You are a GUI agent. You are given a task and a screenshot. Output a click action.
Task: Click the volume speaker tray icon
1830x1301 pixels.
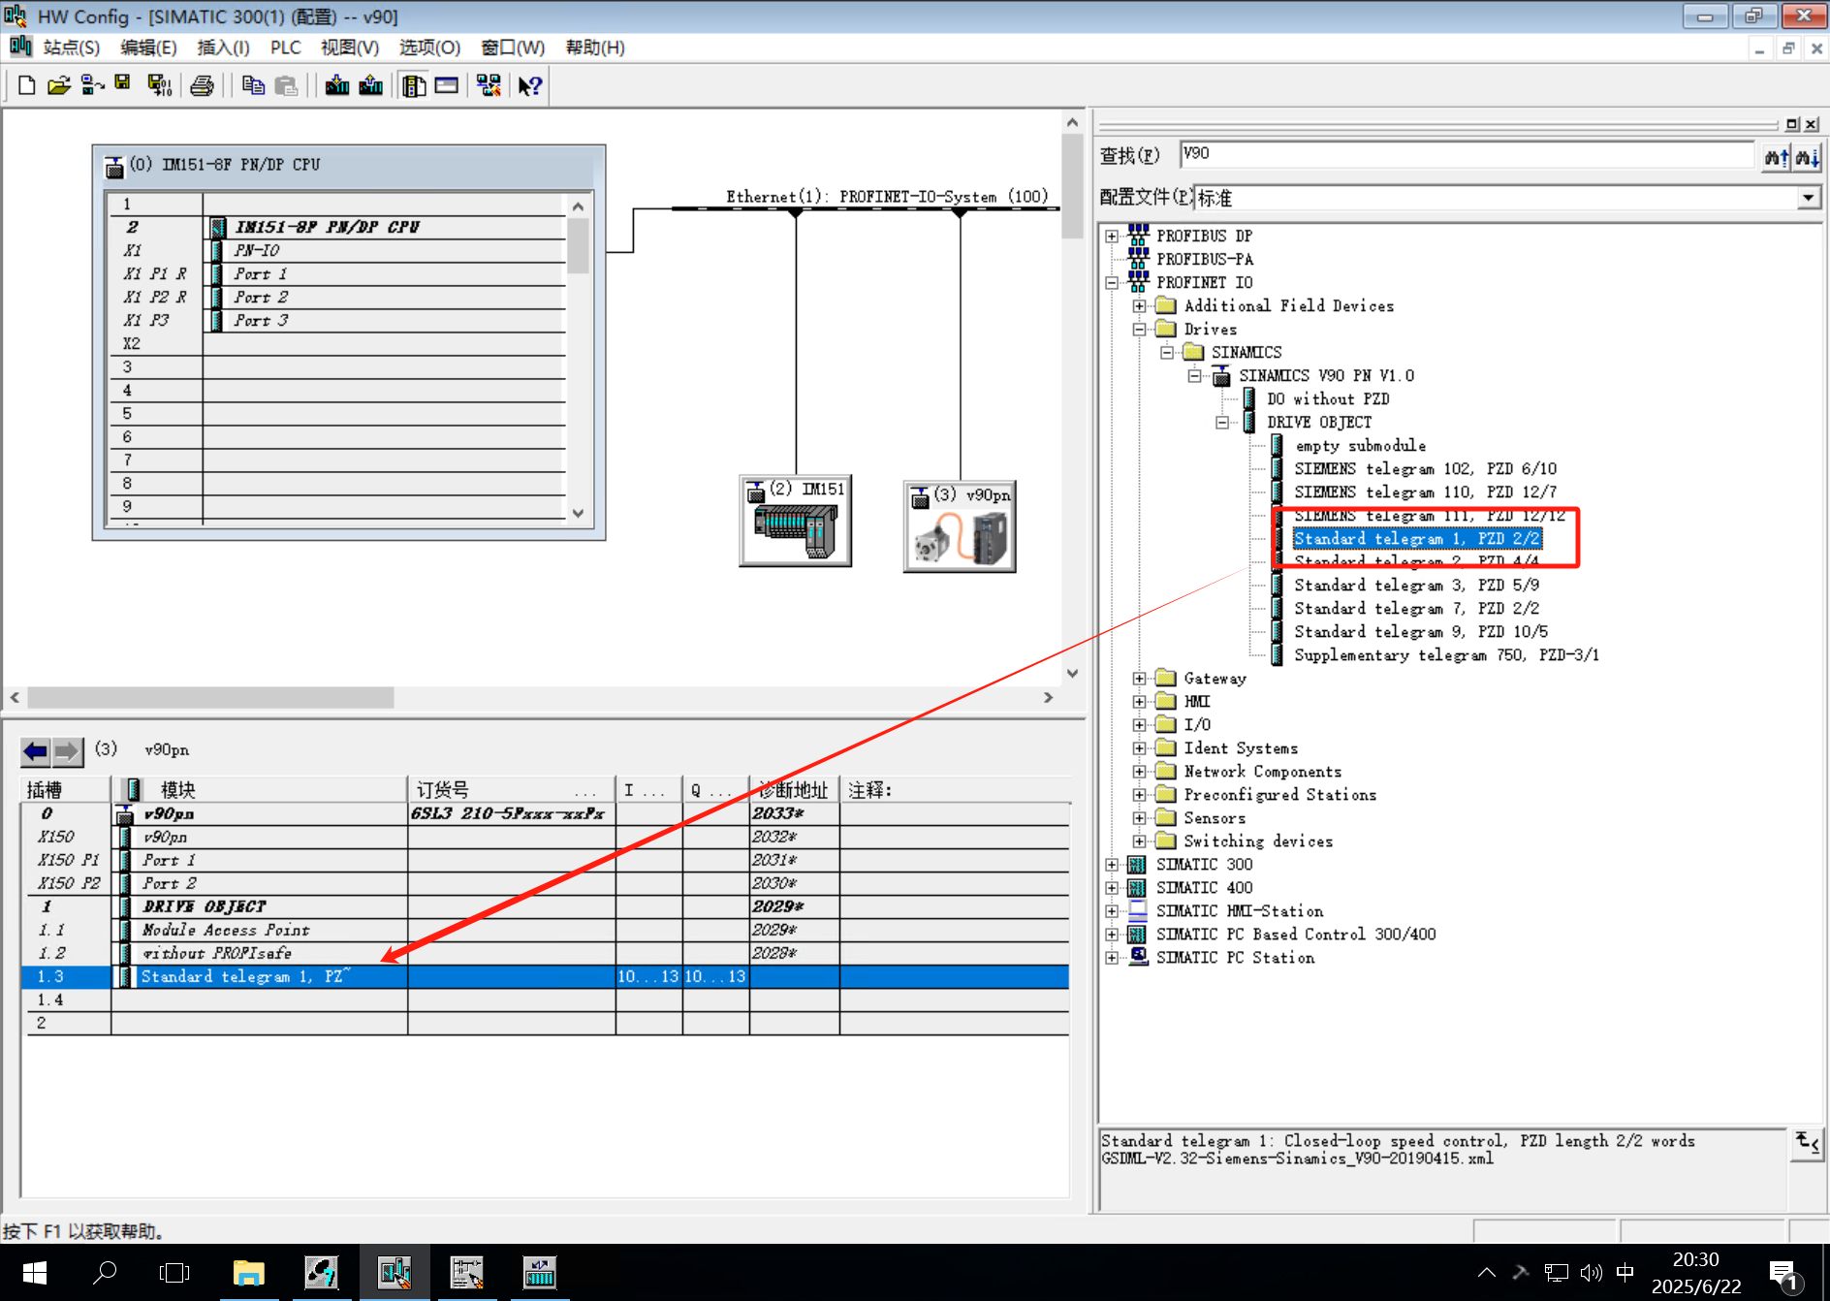pos(1591,1273)
